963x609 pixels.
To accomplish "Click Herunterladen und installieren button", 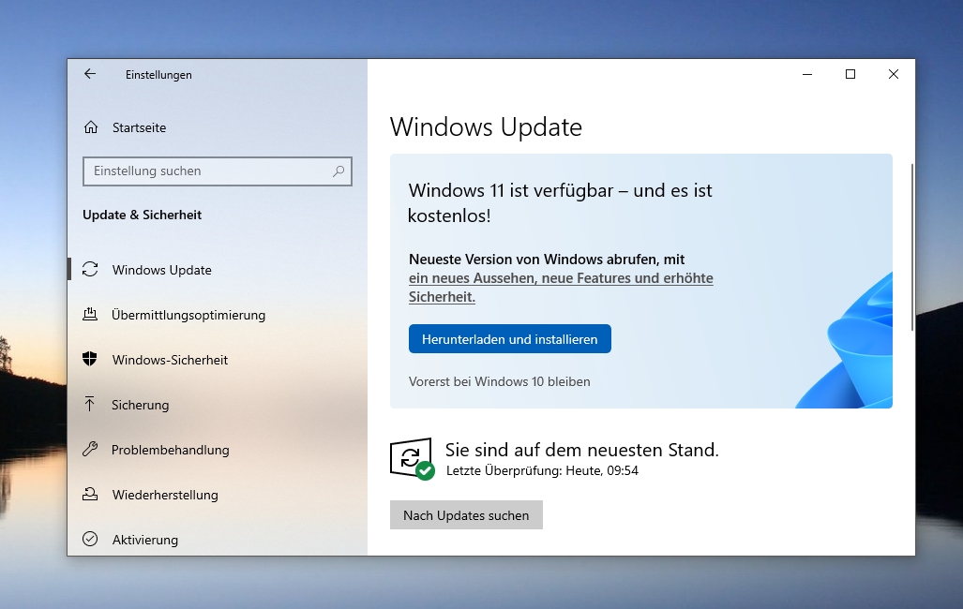I will click(510, 339).
